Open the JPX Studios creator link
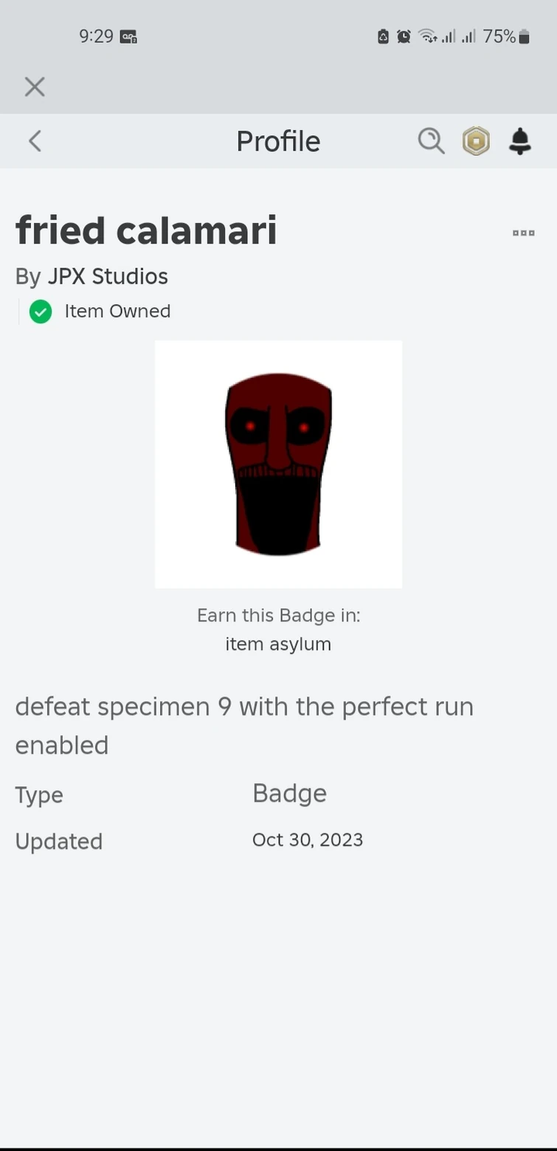 [x=108, y=276]
